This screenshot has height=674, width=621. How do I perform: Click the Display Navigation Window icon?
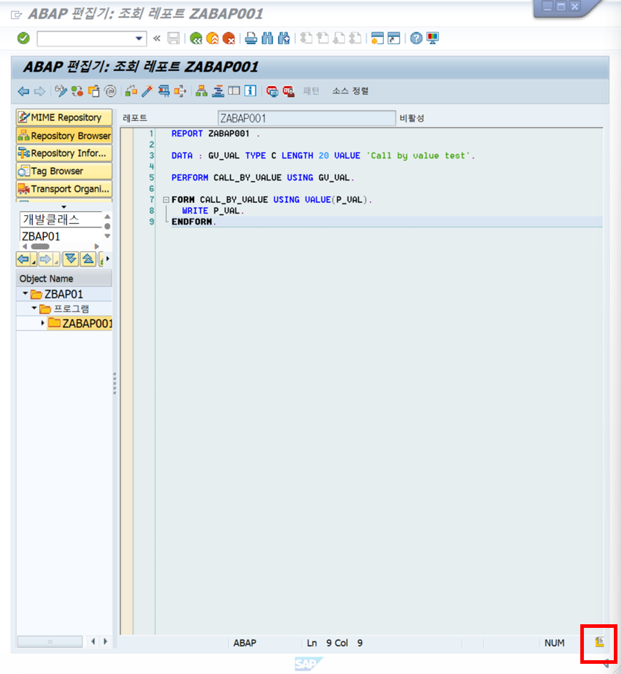click(218, 90)
